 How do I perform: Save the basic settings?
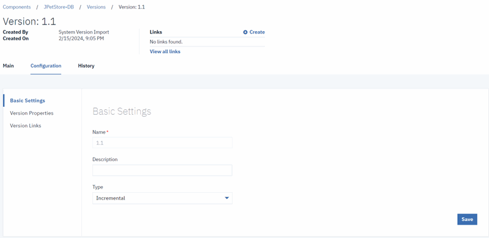point(467,219)
